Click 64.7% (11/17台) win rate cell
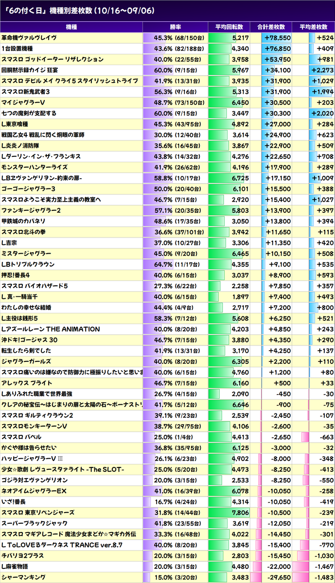This screenshot has width=335, height=583. [x=175, y=264]
